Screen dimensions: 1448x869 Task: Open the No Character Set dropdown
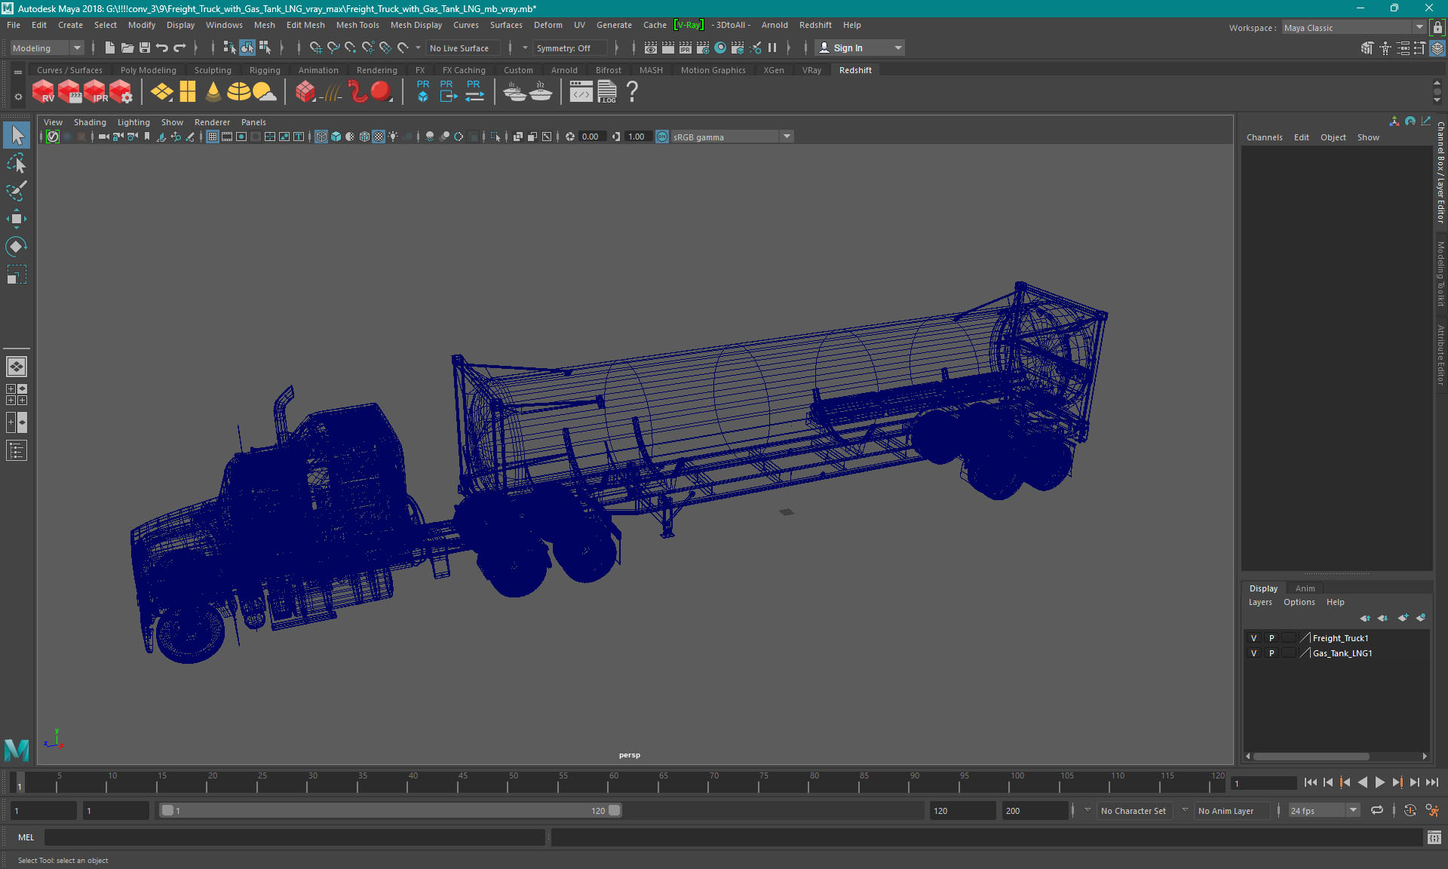[1134, 810]
